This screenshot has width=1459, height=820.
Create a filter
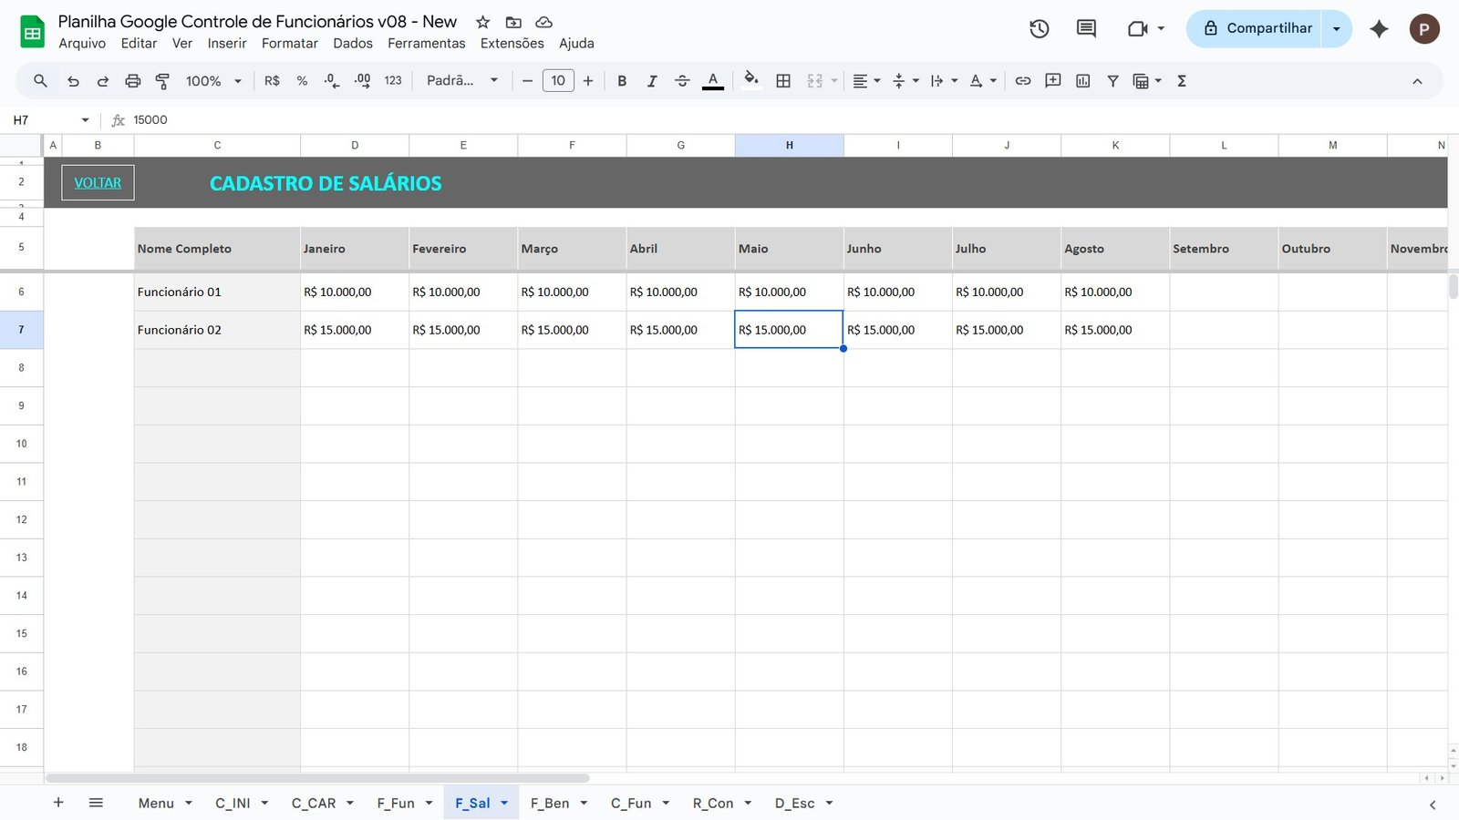tap(1112, 80)
